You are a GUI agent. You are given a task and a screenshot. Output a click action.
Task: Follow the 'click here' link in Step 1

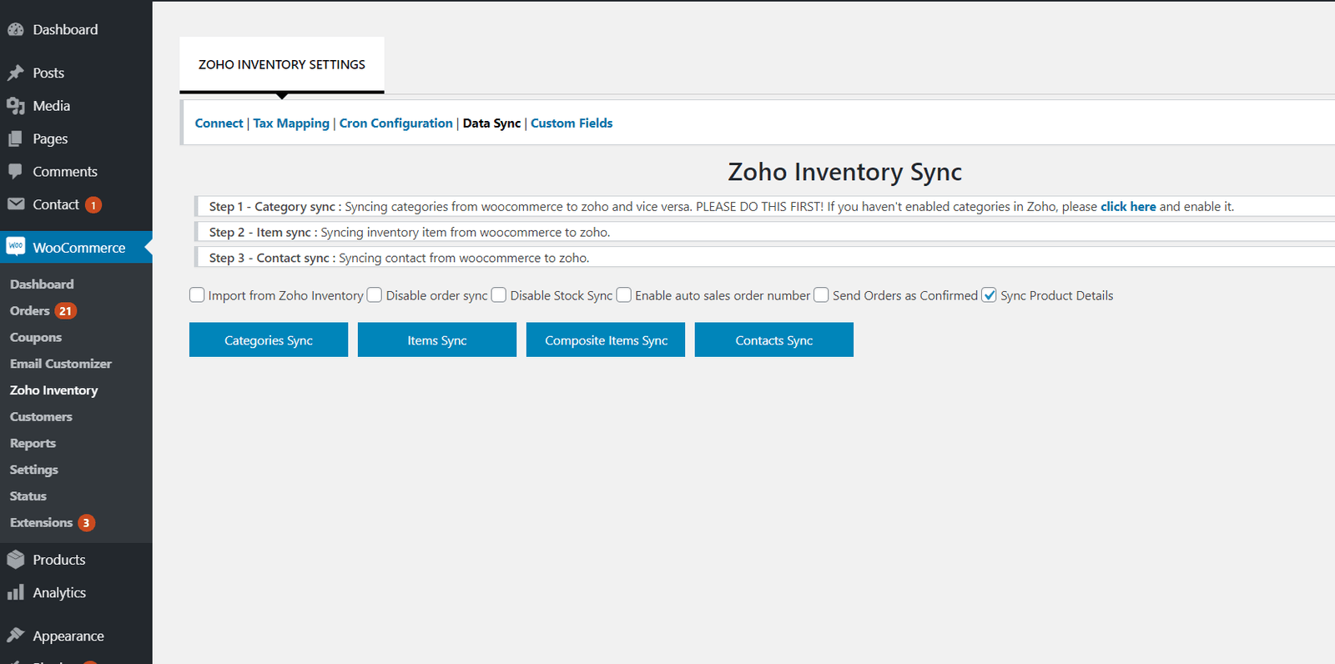pos(1128,206)
